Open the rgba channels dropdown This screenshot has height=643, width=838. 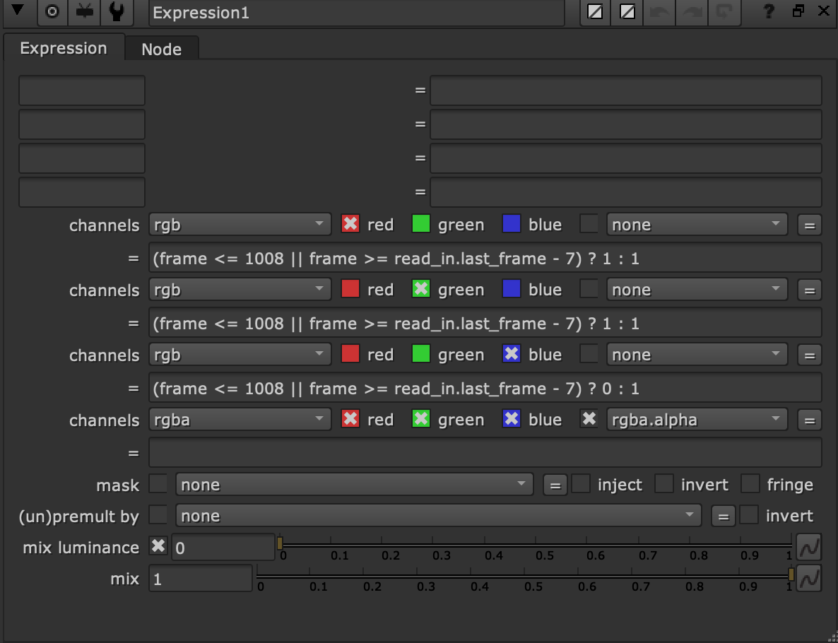(240, 420)
